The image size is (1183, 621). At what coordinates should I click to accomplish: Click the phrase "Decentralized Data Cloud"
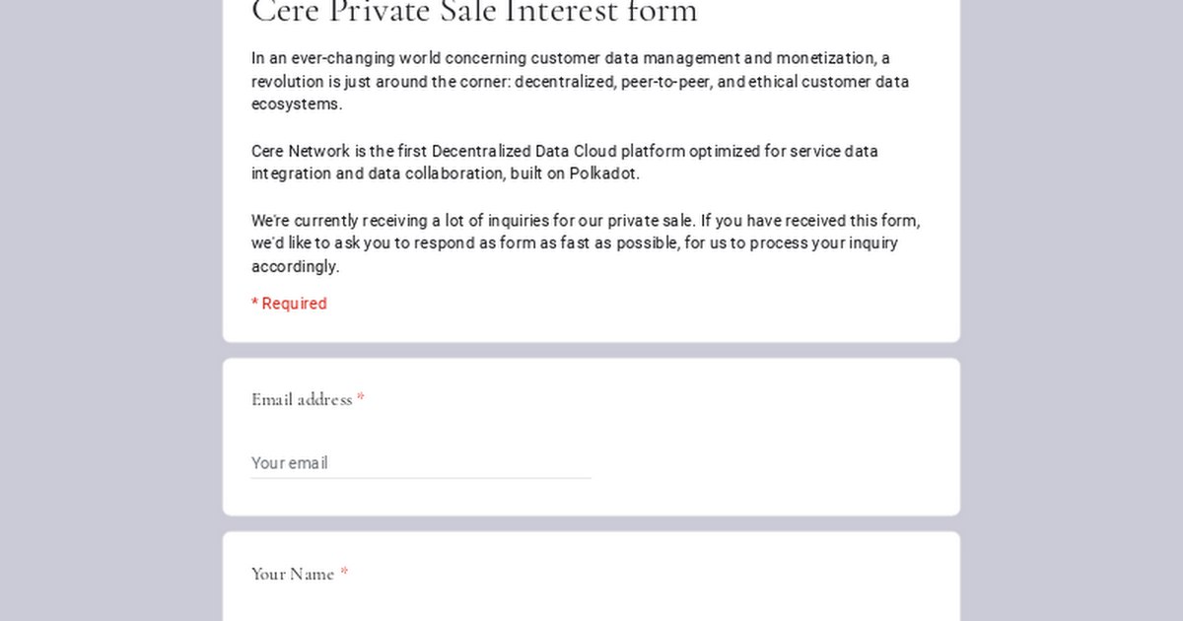point(523,151)
